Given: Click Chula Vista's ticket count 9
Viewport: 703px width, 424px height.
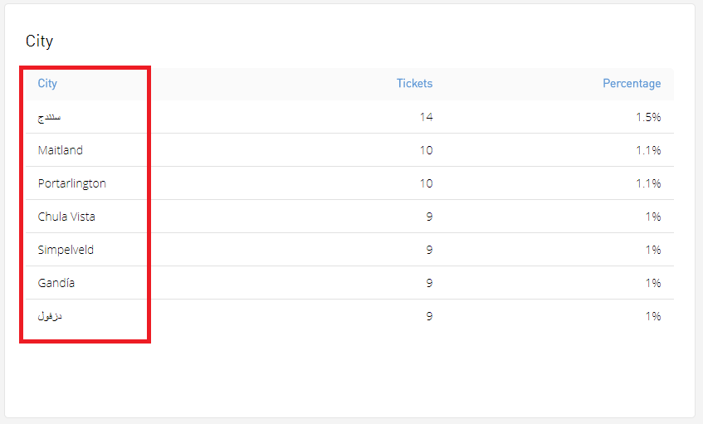Looking at the screenshot, I should pyautogui.click(x=429, y=217).
